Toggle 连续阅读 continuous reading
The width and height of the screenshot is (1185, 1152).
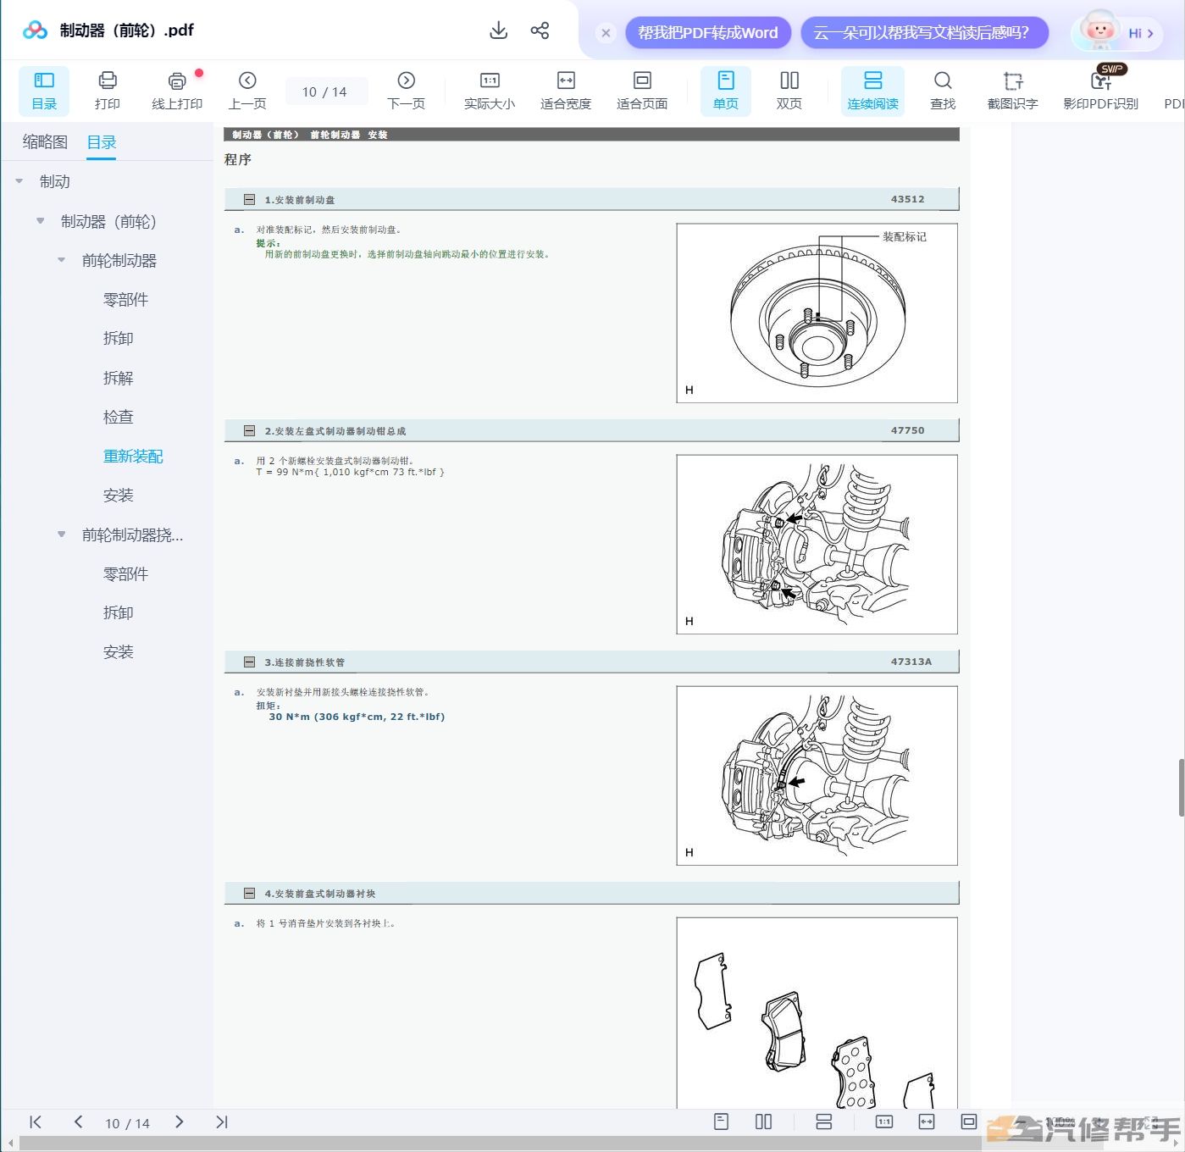[872, 91]
